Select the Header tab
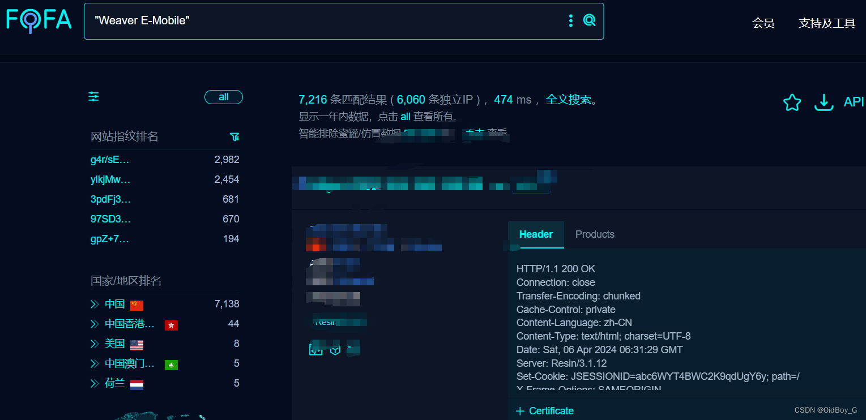Viewport: 866px width, 420px height. (535, 234)
